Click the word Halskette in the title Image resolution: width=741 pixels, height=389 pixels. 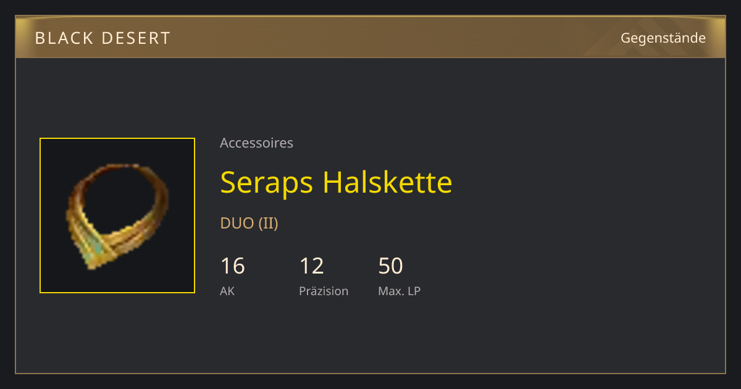tap(388, 182)
